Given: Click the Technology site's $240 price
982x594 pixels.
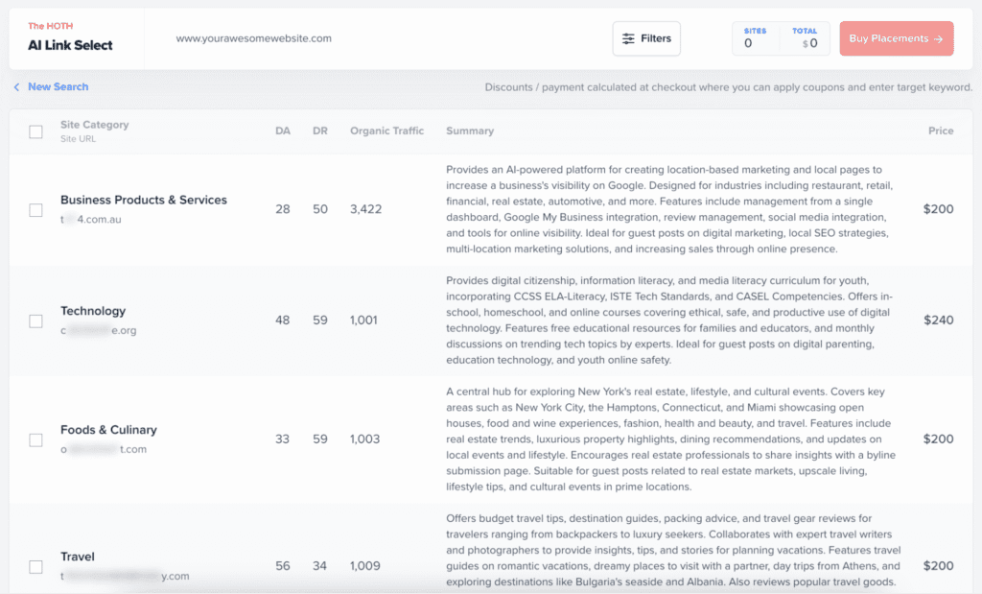Looking at the screenshot, I should tap(938, 321).
